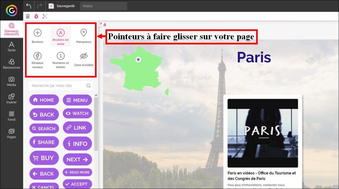
Task: Select the Marqueurs pointer category
Action: tap(84, 36)
